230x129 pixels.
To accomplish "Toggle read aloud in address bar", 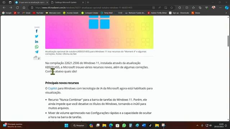I will pos(160,8).
